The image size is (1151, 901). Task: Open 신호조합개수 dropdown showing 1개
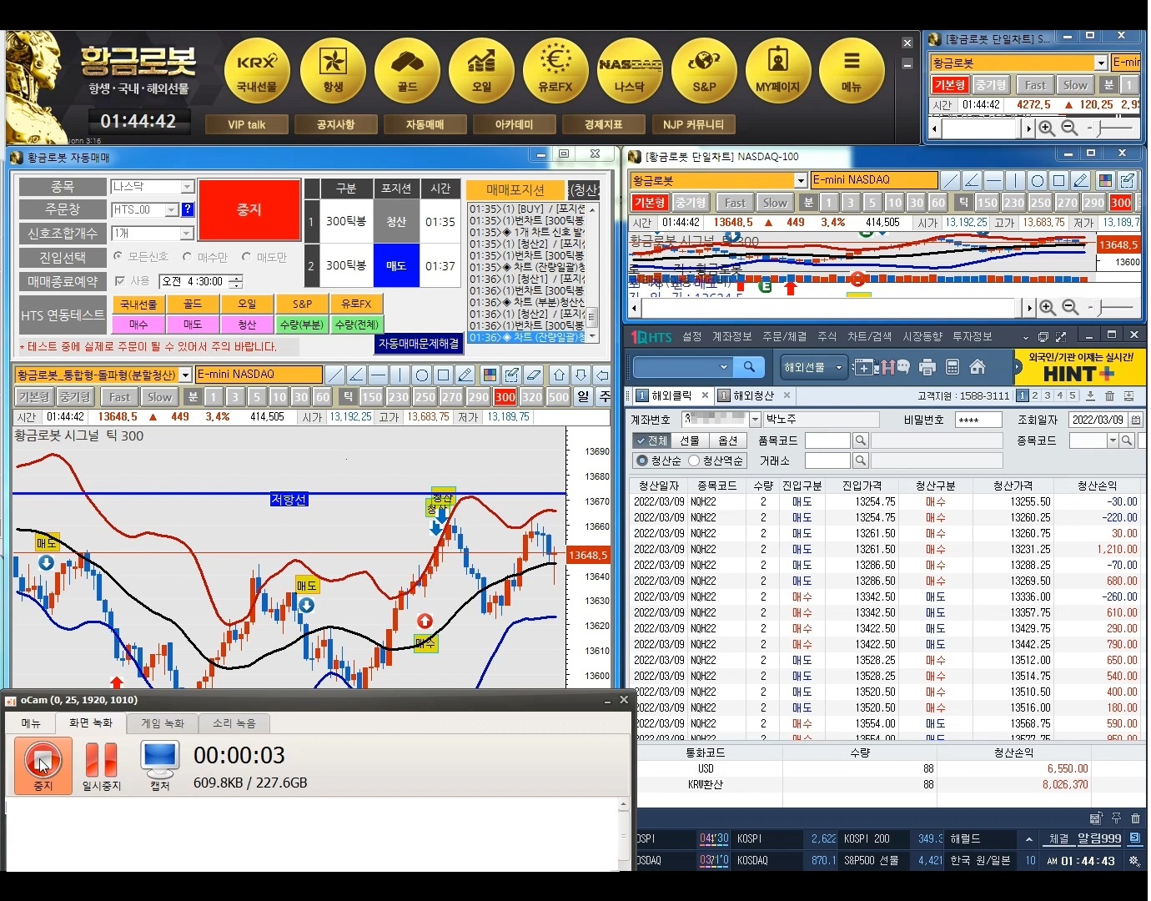click(187, 234)
